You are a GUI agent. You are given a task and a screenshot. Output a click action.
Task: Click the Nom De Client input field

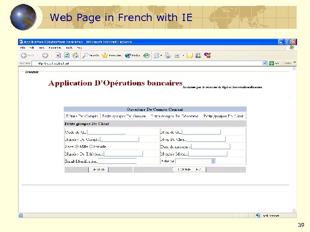pyautogui.click(x=206, y=139)
